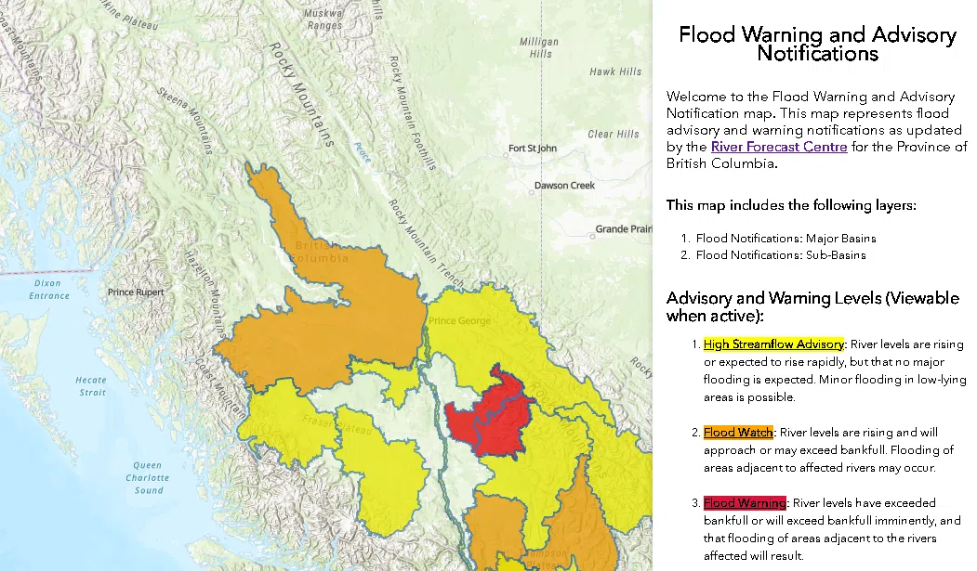977x571 pixels.
Task: Open the River Forecast Centre link
Action: (x=779, y=147)
